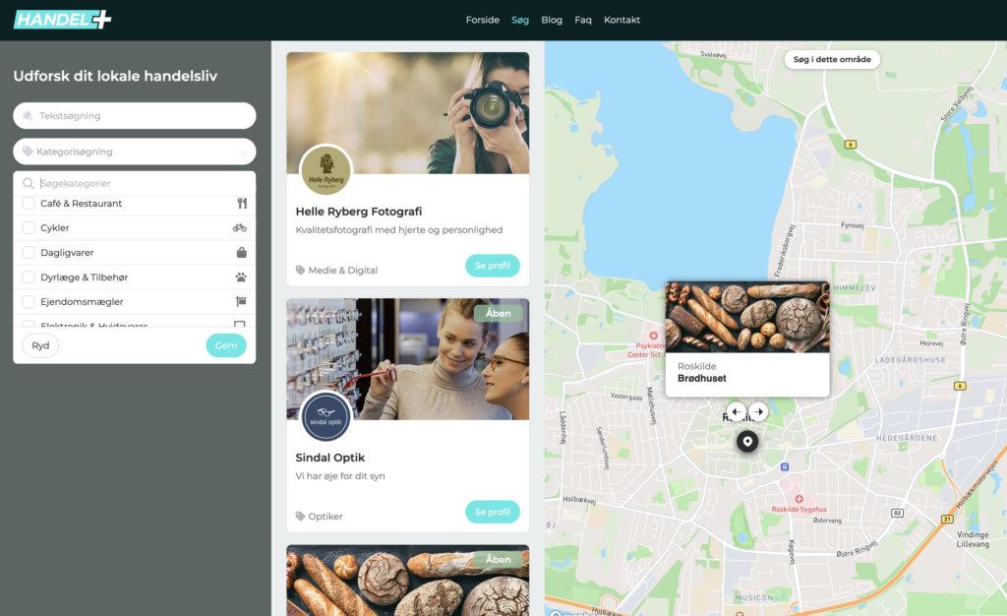1007x616 pixels.
Task: Click the Søgekategorier search icon
Action: click(29, 183)
